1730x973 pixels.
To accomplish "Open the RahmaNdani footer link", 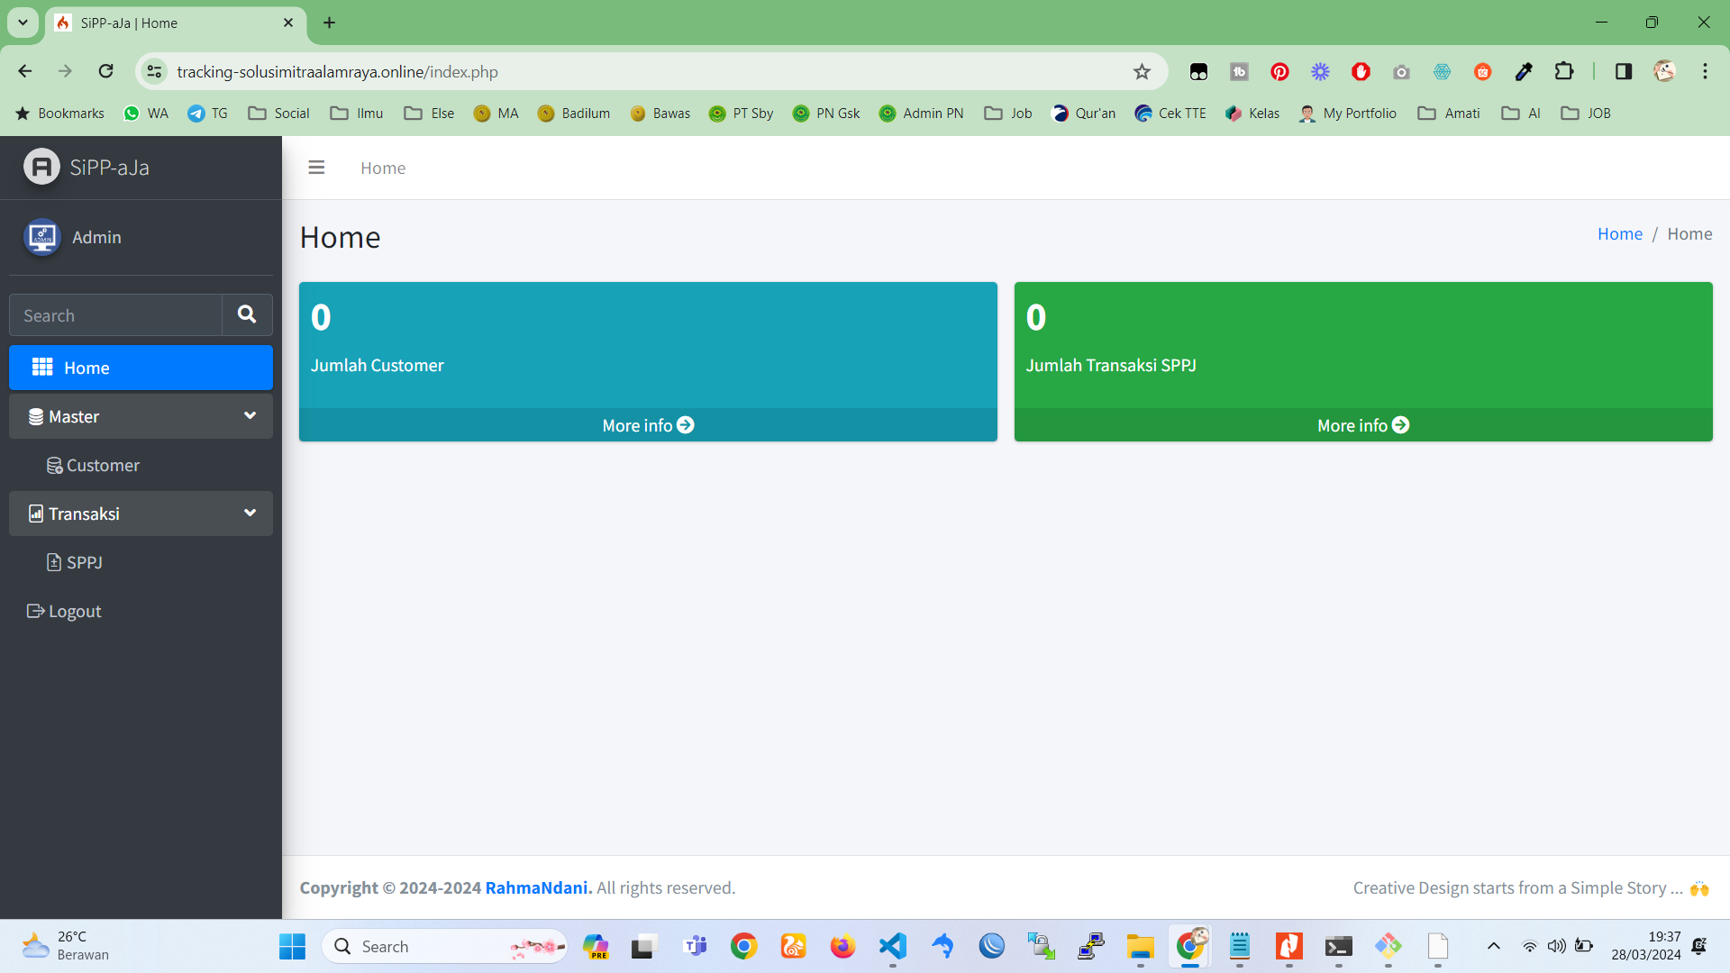I will [537, 887].
